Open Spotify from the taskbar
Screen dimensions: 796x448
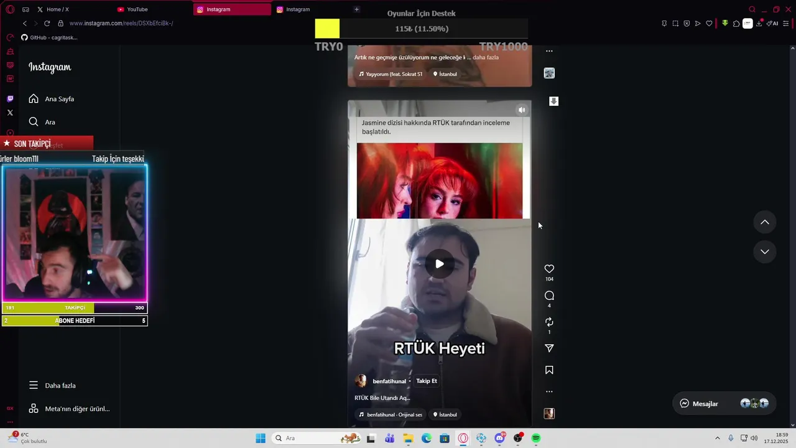[x=536, y=438]
